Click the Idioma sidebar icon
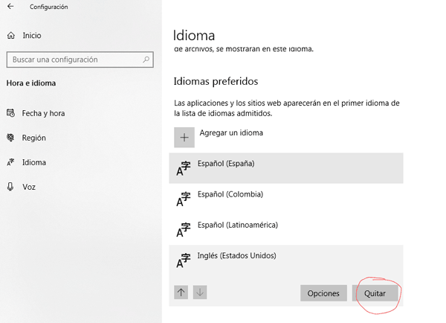This screenshot has width=446, height=323. click(10, 162)
